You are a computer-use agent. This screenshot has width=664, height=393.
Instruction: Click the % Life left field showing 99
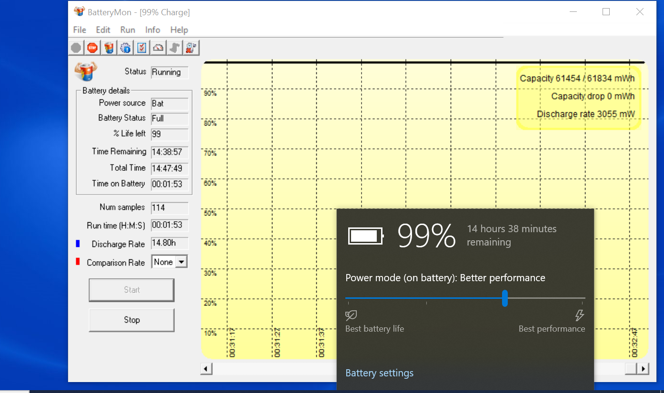tap(170, 135)
